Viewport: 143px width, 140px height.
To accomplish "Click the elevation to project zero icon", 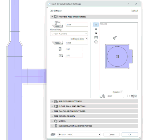I will pyautogui.click(x=58, y=43).
